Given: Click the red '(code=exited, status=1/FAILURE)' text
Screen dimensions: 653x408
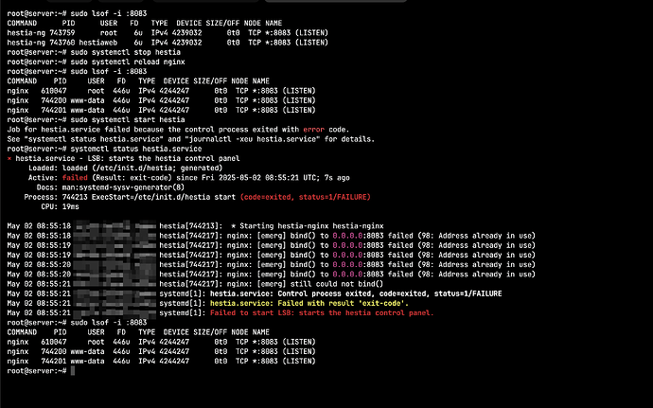Looking at the screenshot, I should 306,197.
